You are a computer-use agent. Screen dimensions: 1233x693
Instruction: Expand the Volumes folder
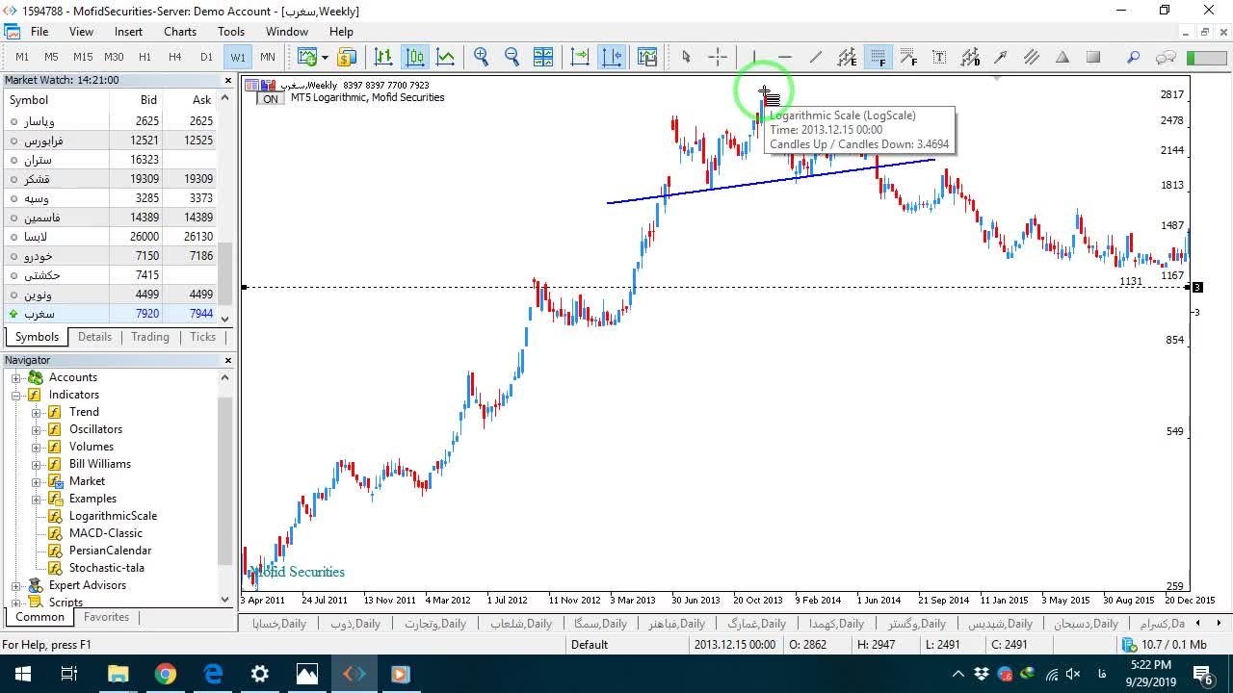point(36,447)
